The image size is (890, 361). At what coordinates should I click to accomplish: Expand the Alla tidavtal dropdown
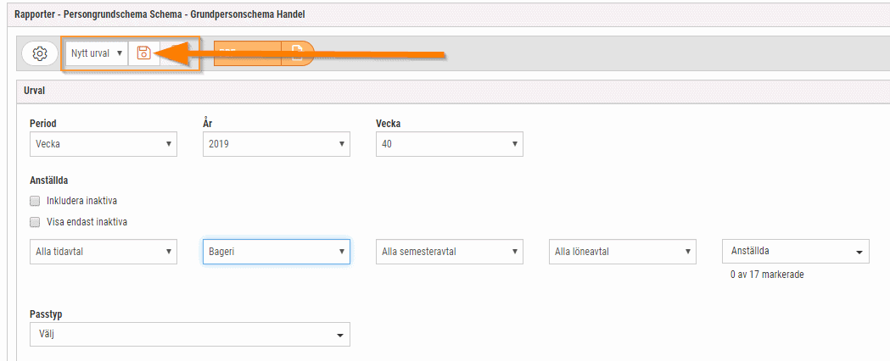tap(104, 252)
